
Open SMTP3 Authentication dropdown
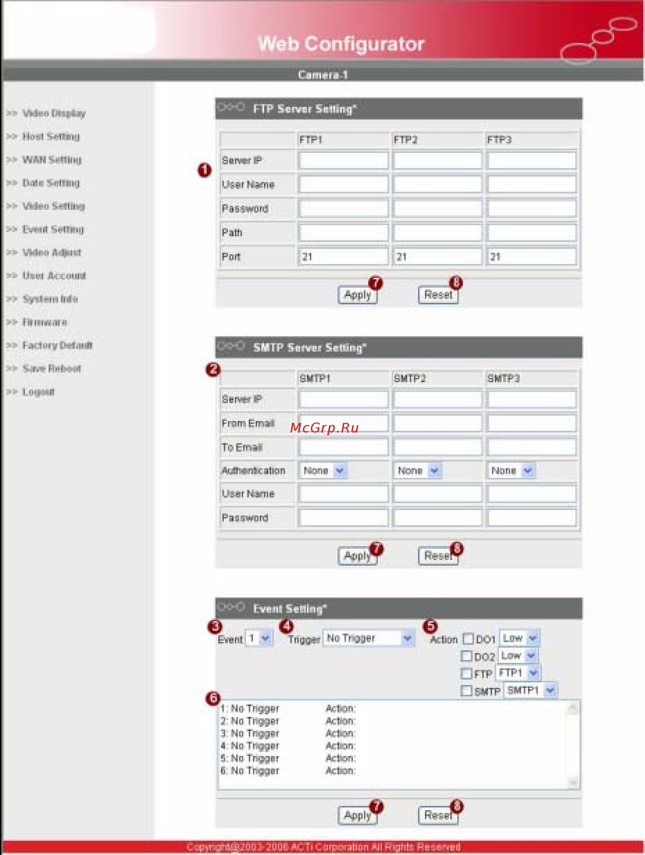tap(511, 470)
